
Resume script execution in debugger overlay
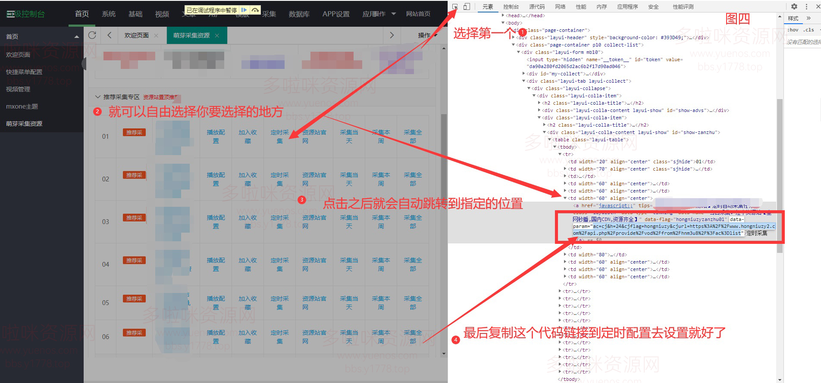[244, 10]
